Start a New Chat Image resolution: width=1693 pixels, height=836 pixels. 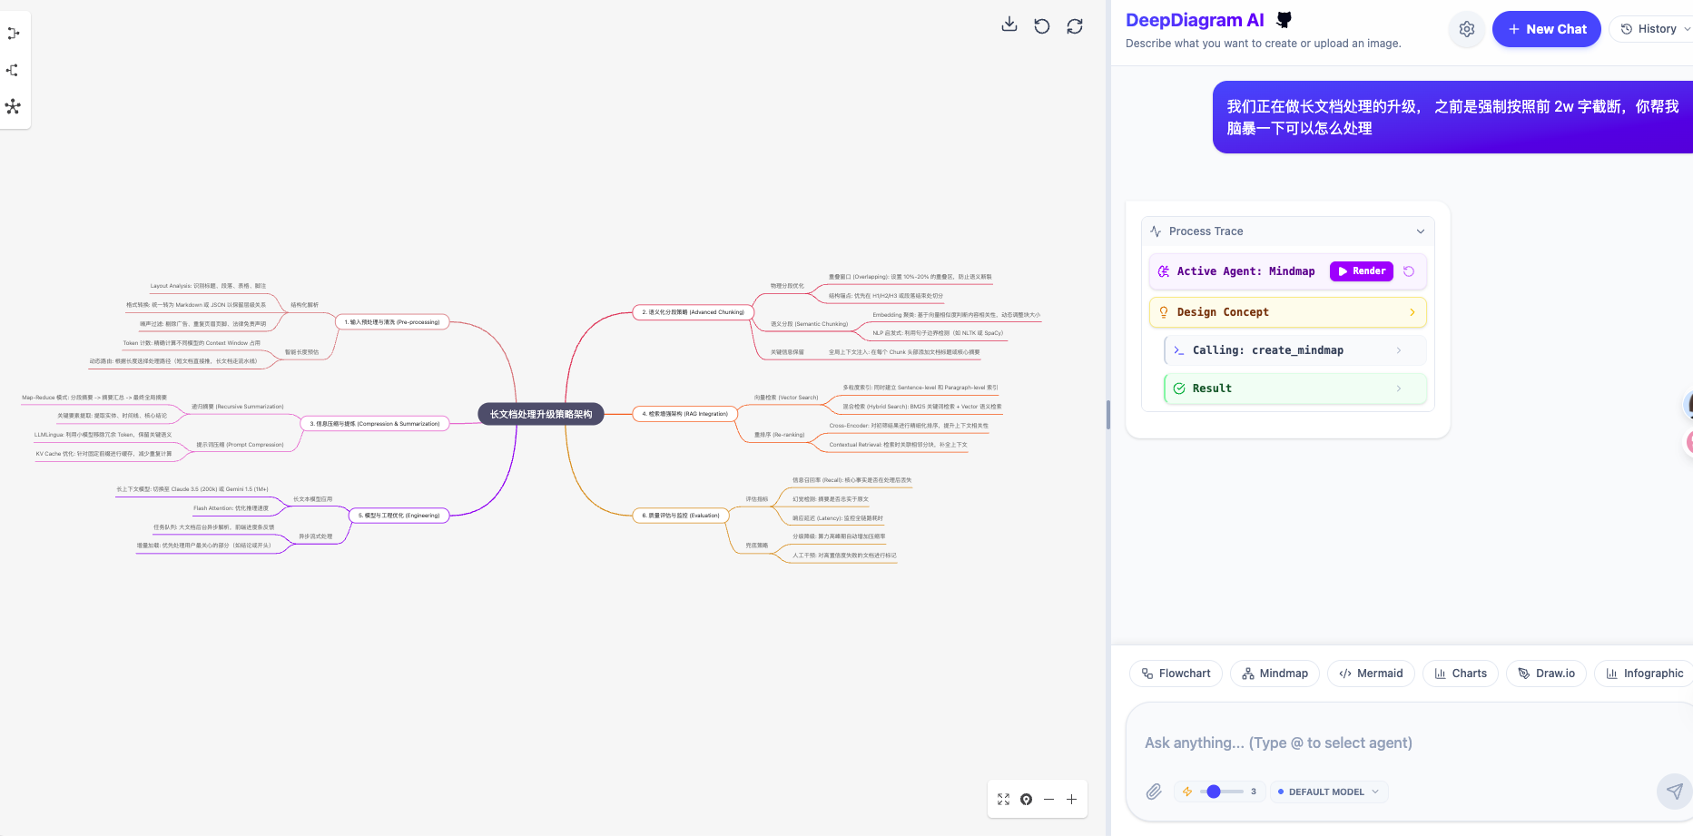click(1546, 28)
